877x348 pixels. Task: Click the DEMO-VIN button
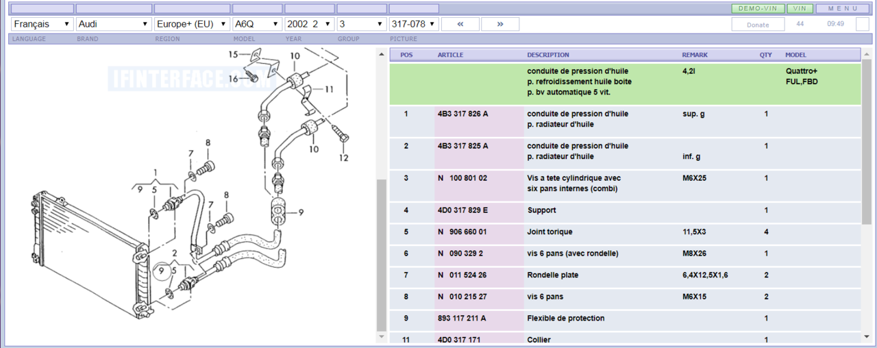pyautogui.click(x=758, y=8)
